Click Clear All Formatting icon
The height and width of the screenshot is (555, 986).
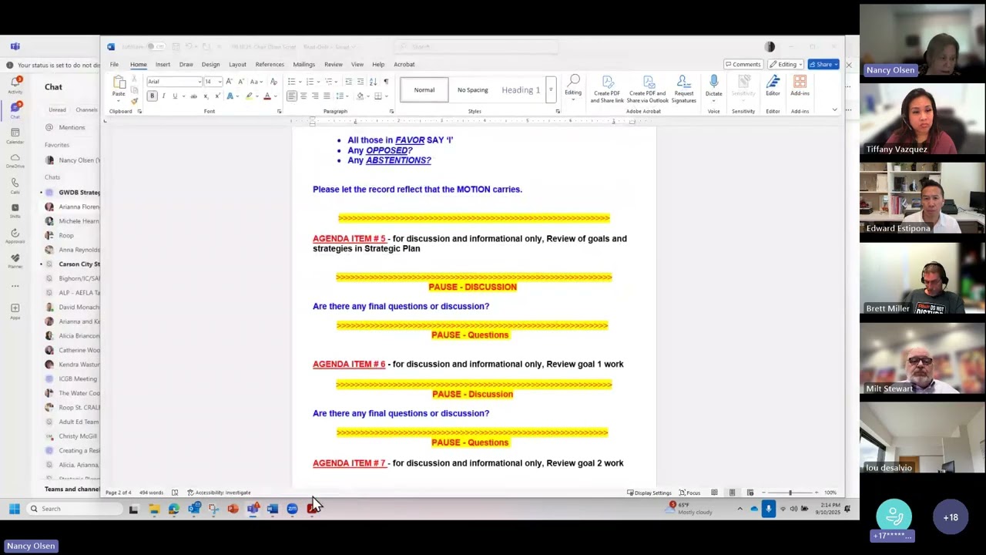point(273,82)
